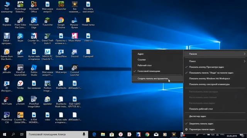Select the Google Chrome desktop shortcut
Viewport: 247px width, 138px height.
click(61, 23)
